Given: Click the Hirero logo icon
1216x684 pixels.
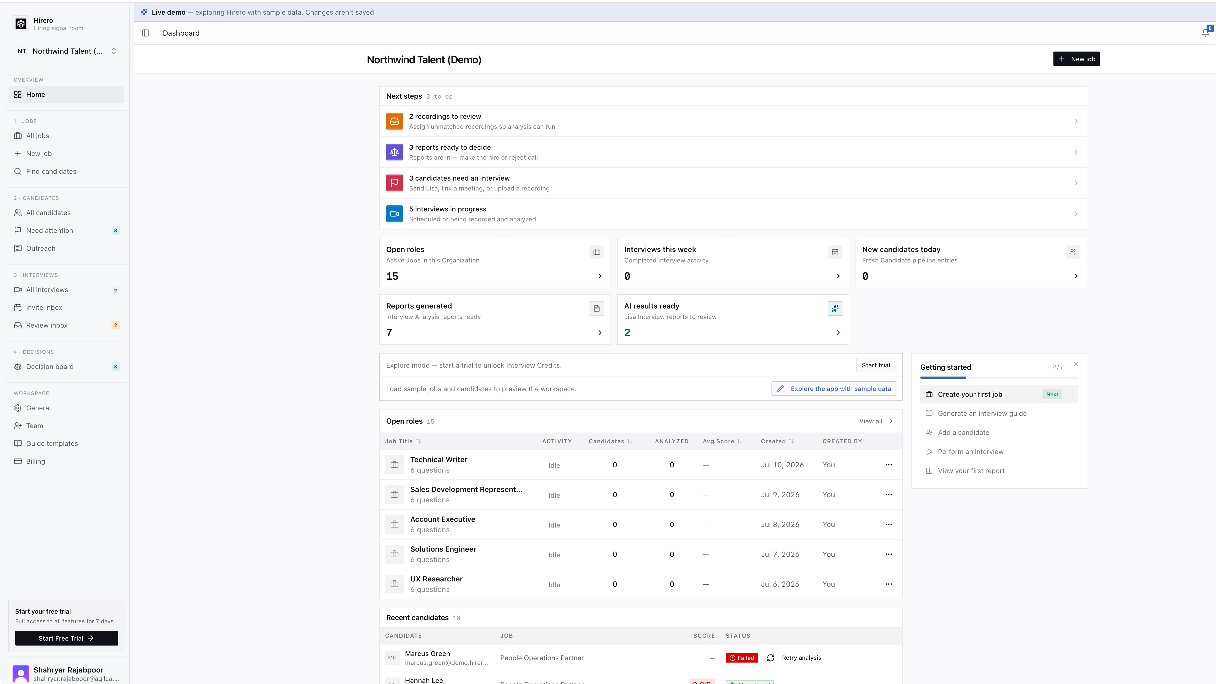Looking at the screenshot, I should (x=21, y=24).
